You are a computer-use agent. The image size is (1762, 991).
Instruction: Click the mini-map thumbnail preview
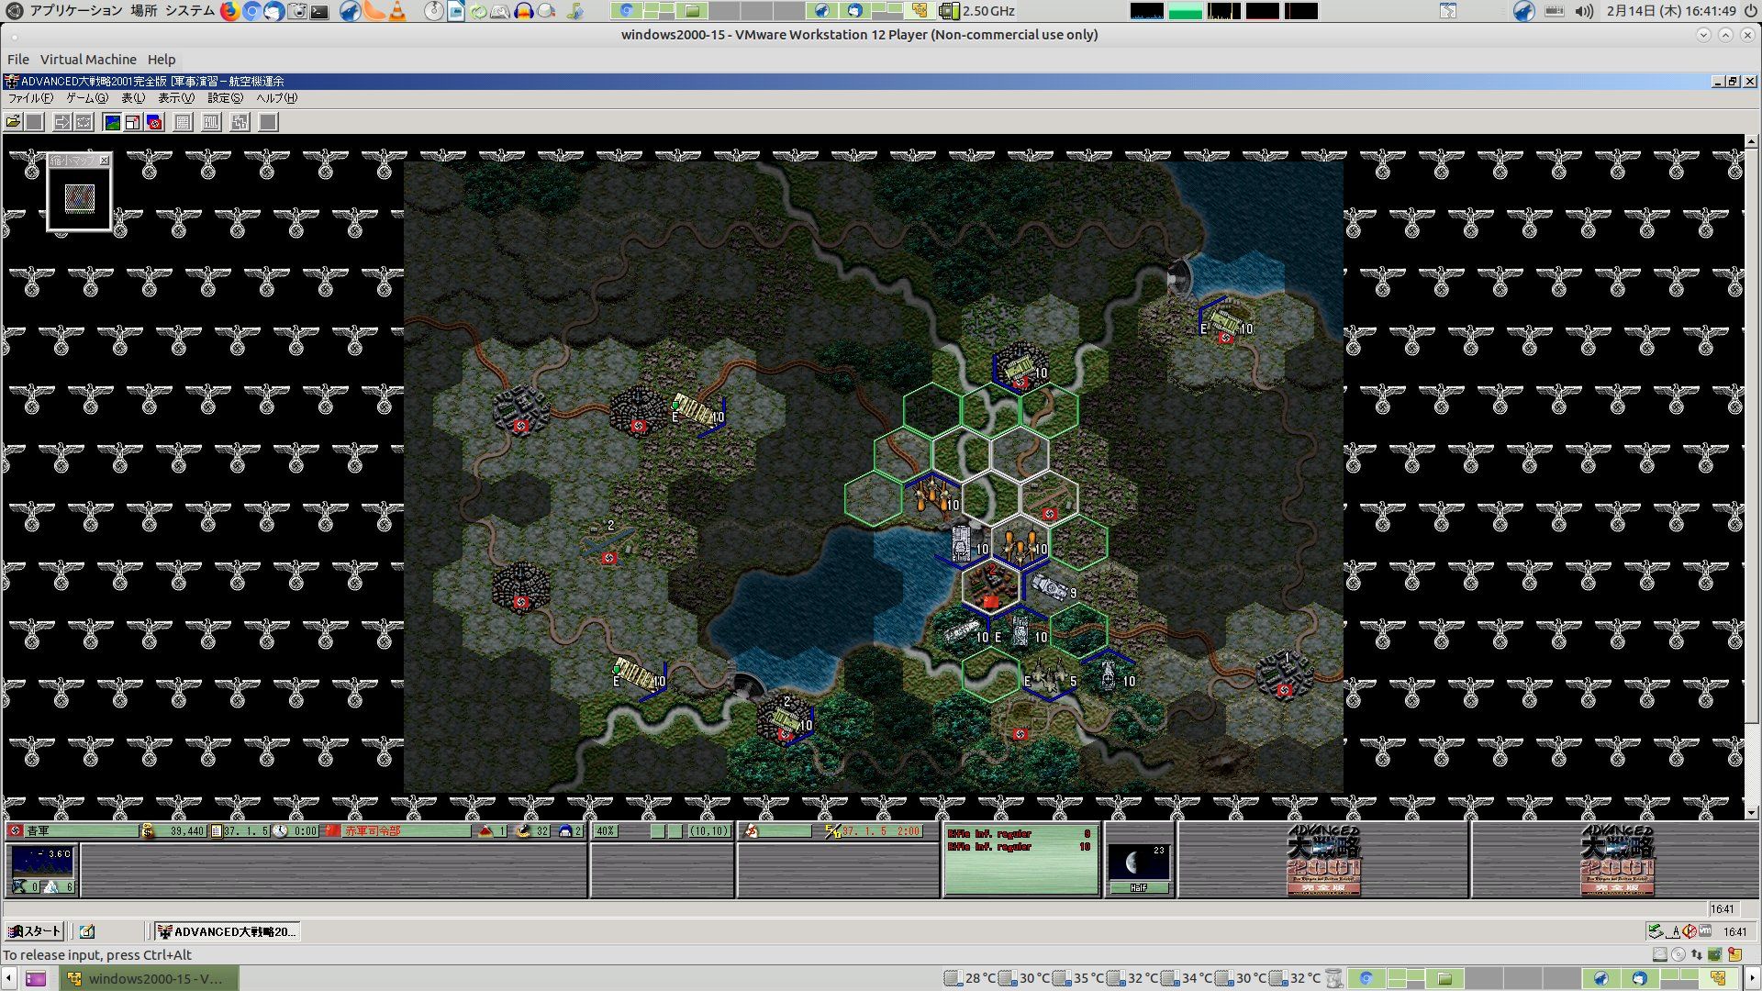coord(80,197)
